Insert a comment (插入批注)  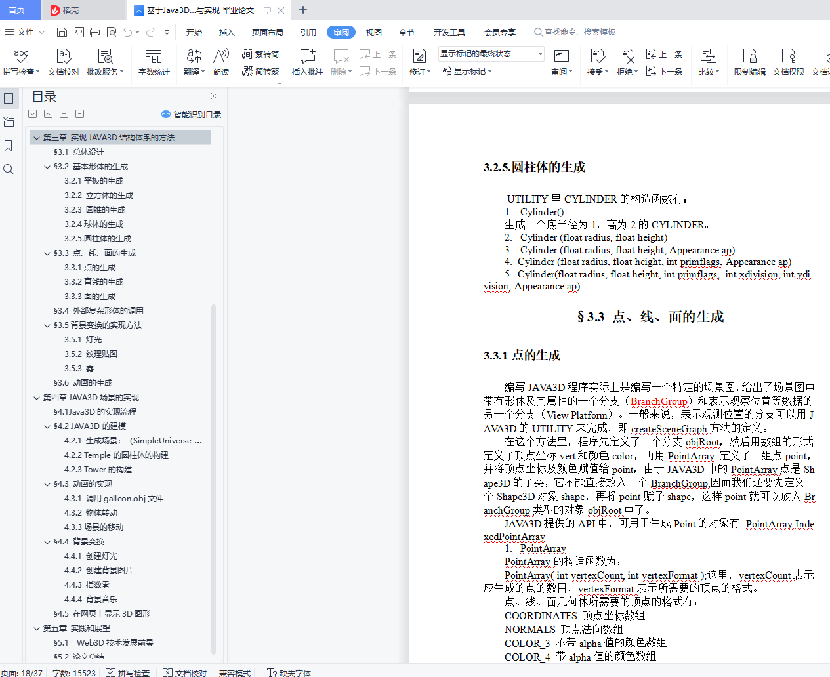pos(308,62)
